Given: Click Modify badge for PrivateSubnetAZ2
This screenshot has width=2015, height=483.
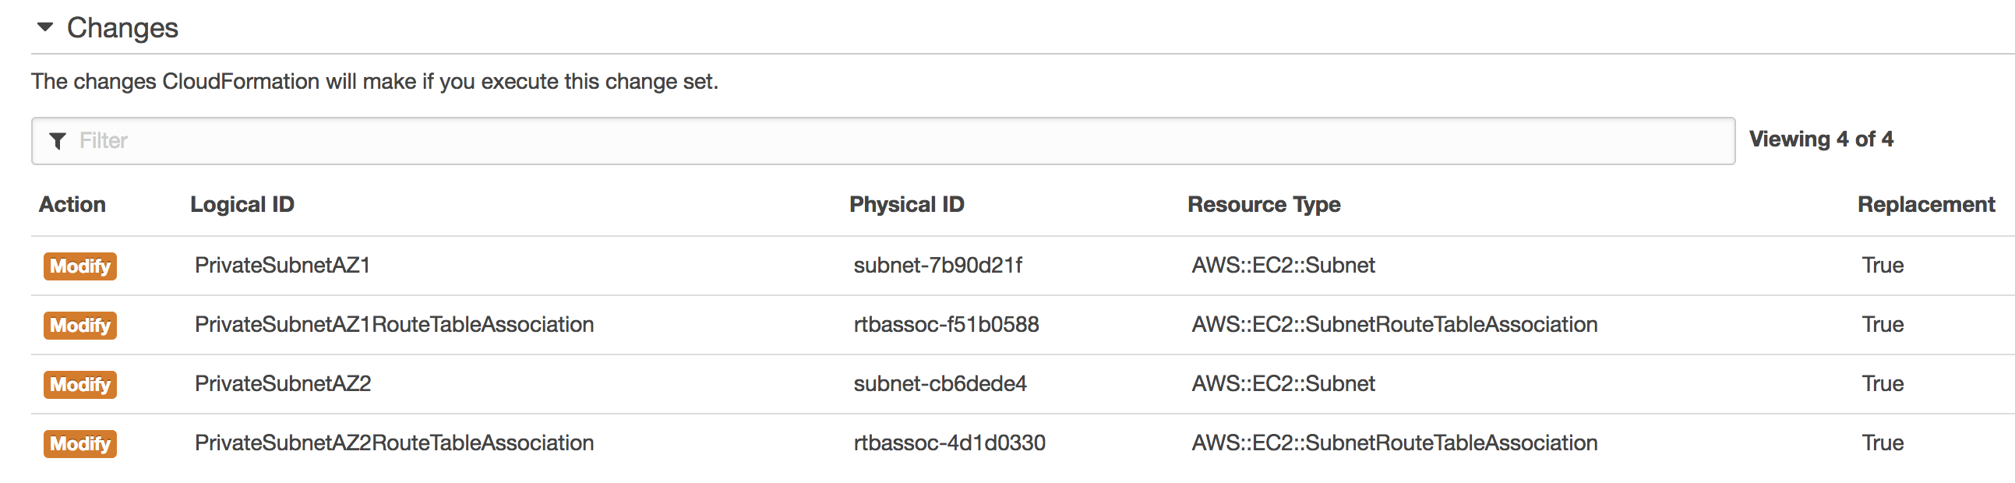Looking at the screenshot, I should [x=79, y=385].
